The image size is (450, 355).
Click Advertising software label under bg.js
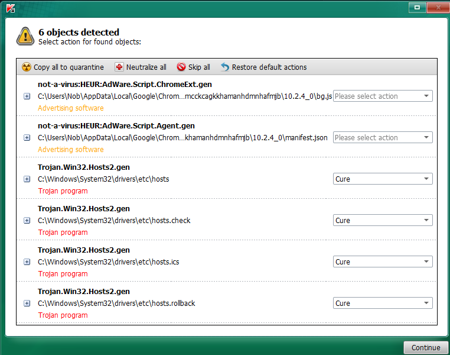(x=71, y=108)
